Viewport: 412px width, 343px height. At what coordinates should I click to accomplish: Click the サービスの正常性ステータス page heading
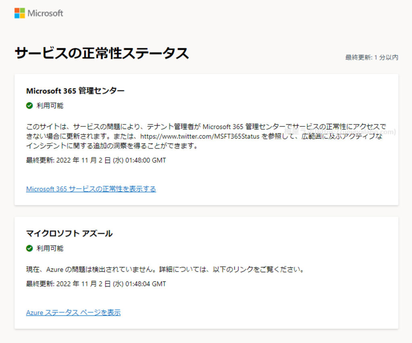102,53
